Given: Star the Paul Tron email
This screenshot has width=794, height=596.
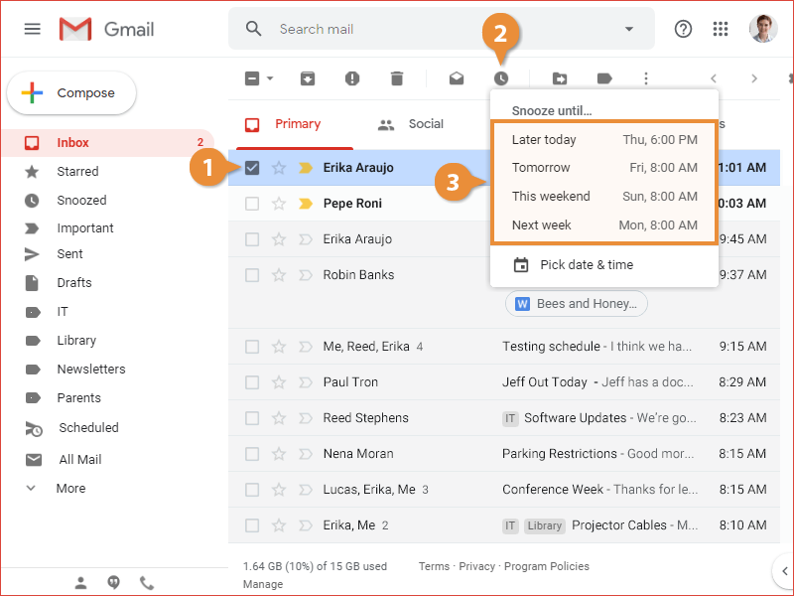Looking at the screenshot, I should [x=279, y=382].
